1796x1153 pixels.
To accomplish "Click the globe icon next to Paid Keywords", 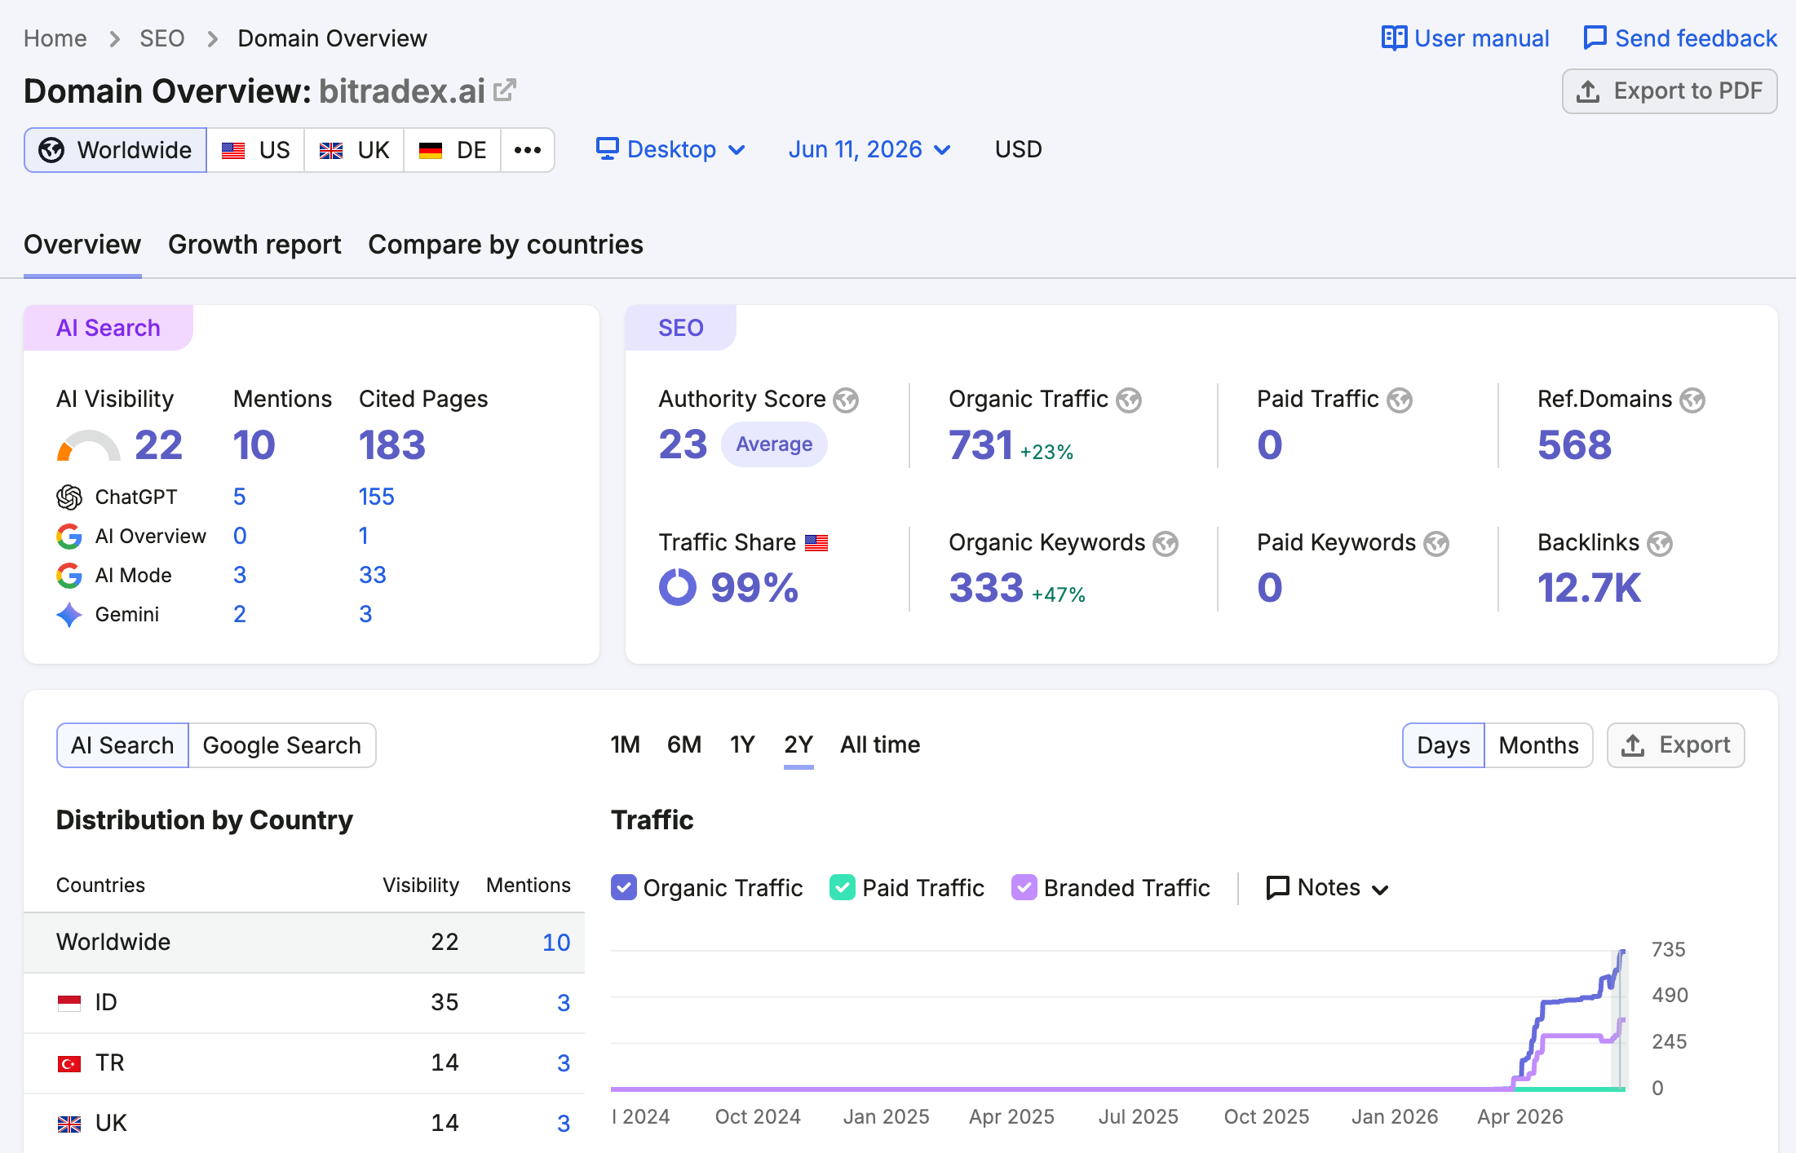I will click(1436, 543).
